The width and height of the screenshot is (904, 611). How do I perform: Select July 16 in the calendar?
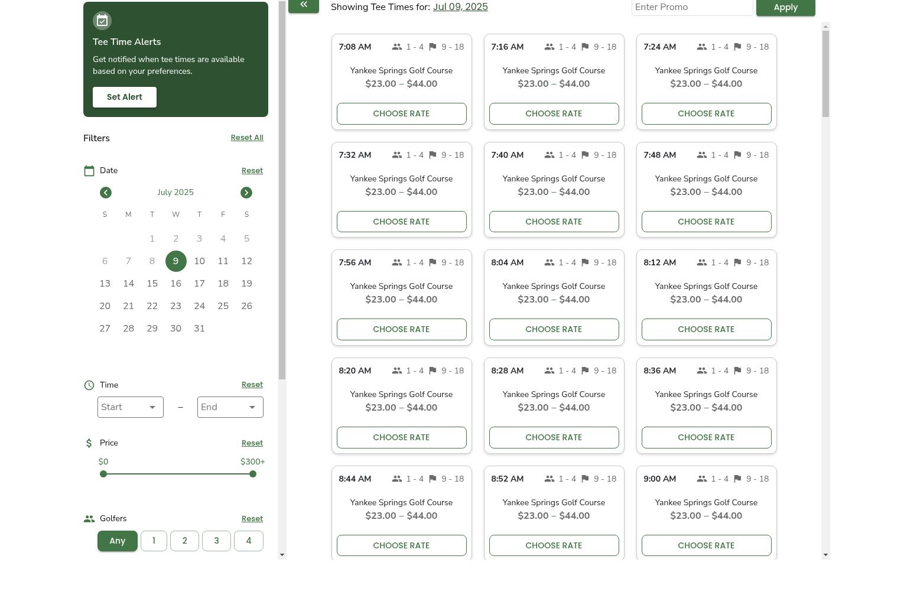tap(175, 284)
